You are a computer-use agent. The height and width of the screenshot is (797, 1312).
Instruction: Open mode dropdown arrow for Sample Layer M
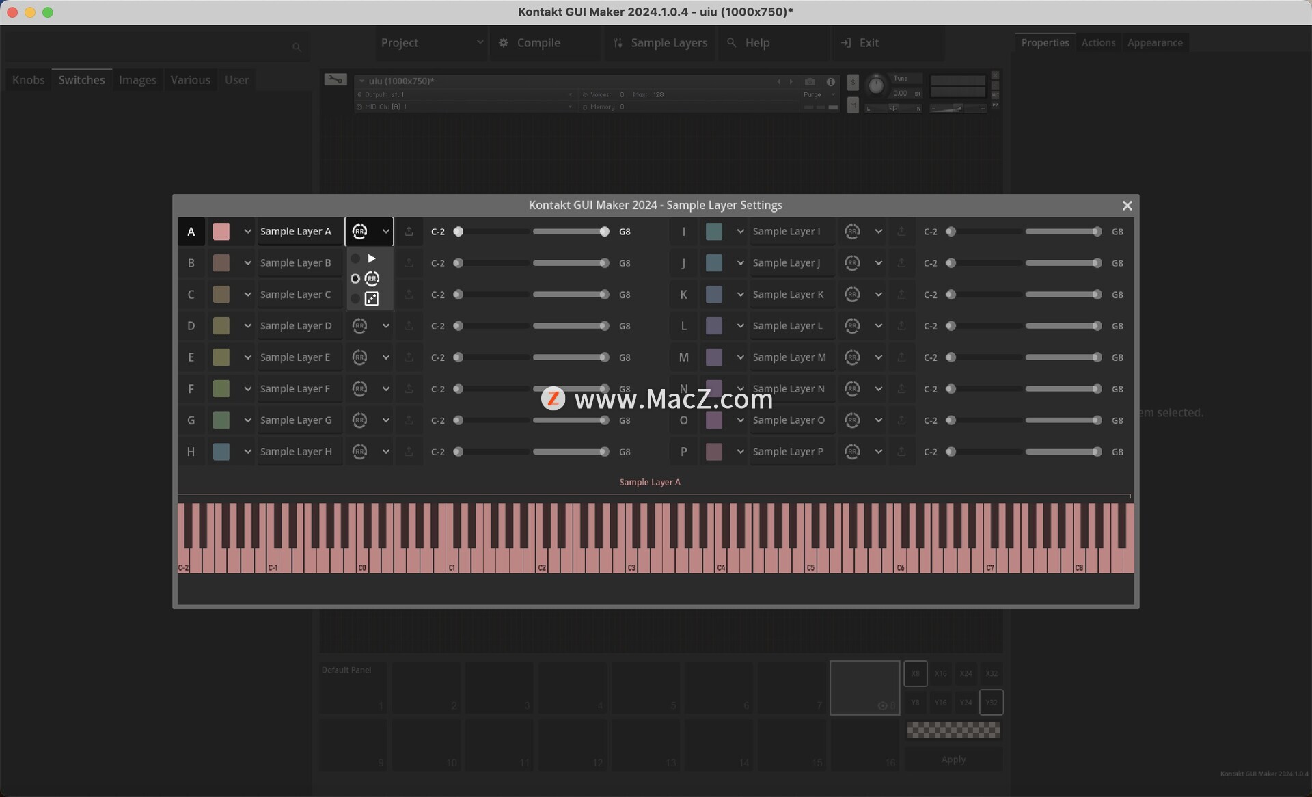point(878,357)
